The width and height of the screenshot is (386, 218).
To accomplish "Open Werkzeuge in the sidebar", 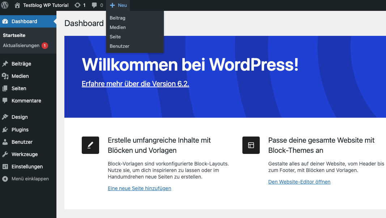I will [x=28, y=154].
